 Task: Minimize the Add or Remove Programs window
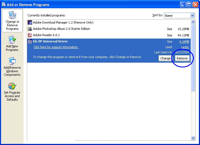pyautogui.click(x=183, y=5)
